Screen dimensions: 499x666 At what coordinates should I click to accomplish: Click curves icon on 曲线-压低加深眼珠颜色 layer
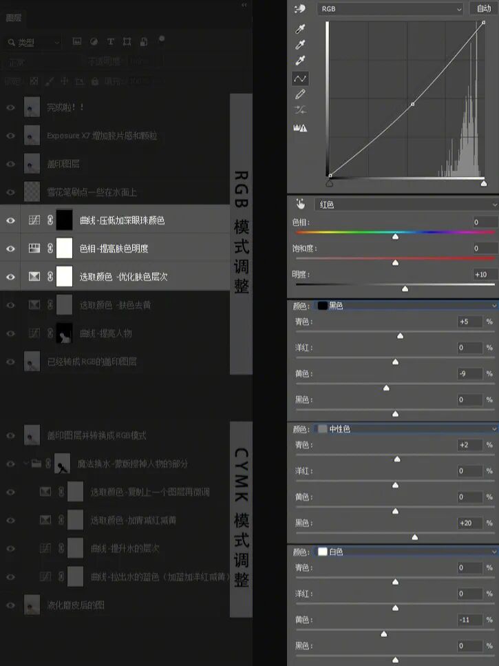(x=34, y=220)
